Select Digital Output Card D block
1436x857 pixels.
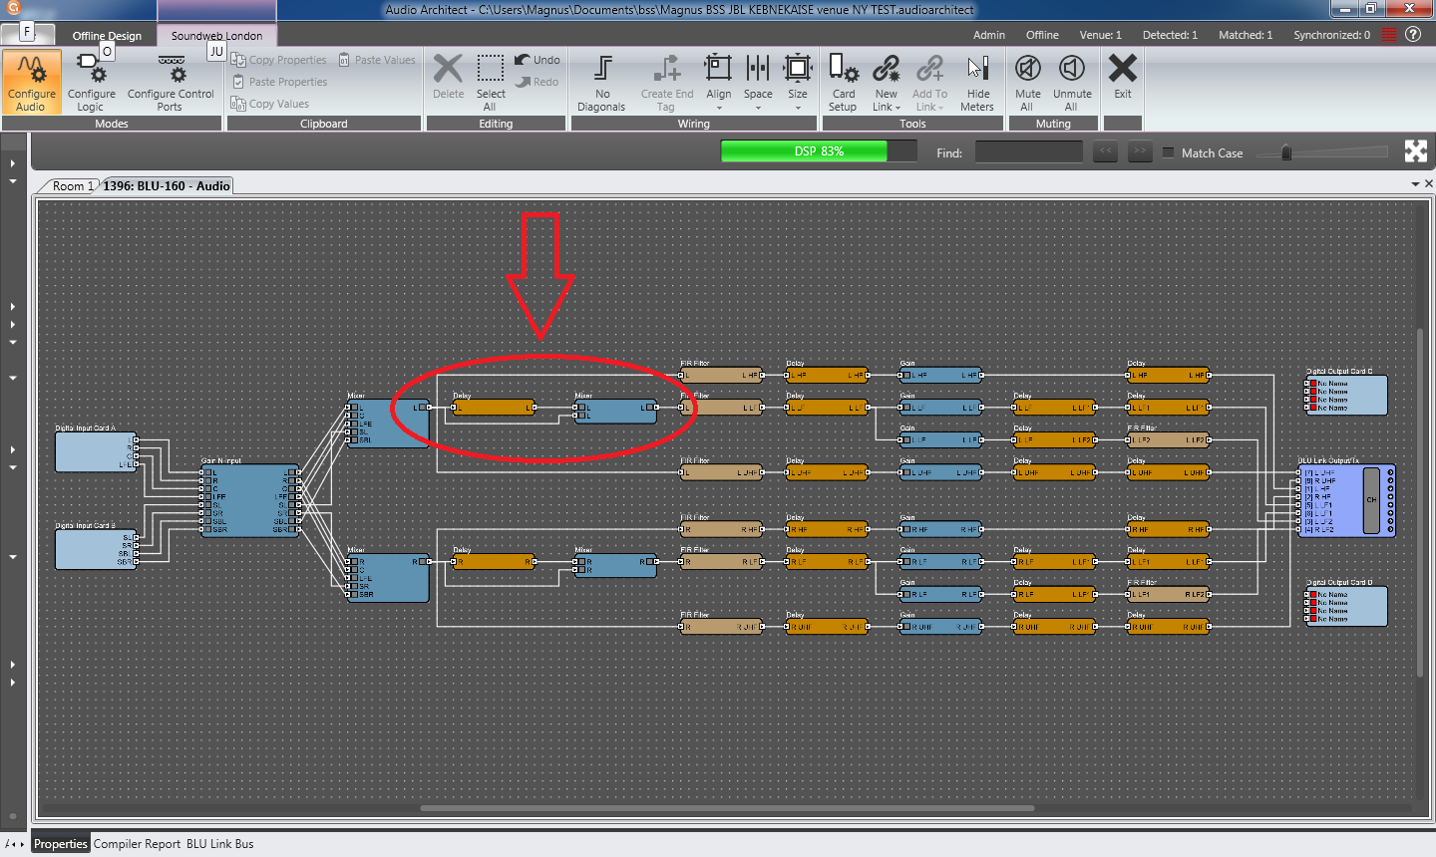click(1346, 606)
